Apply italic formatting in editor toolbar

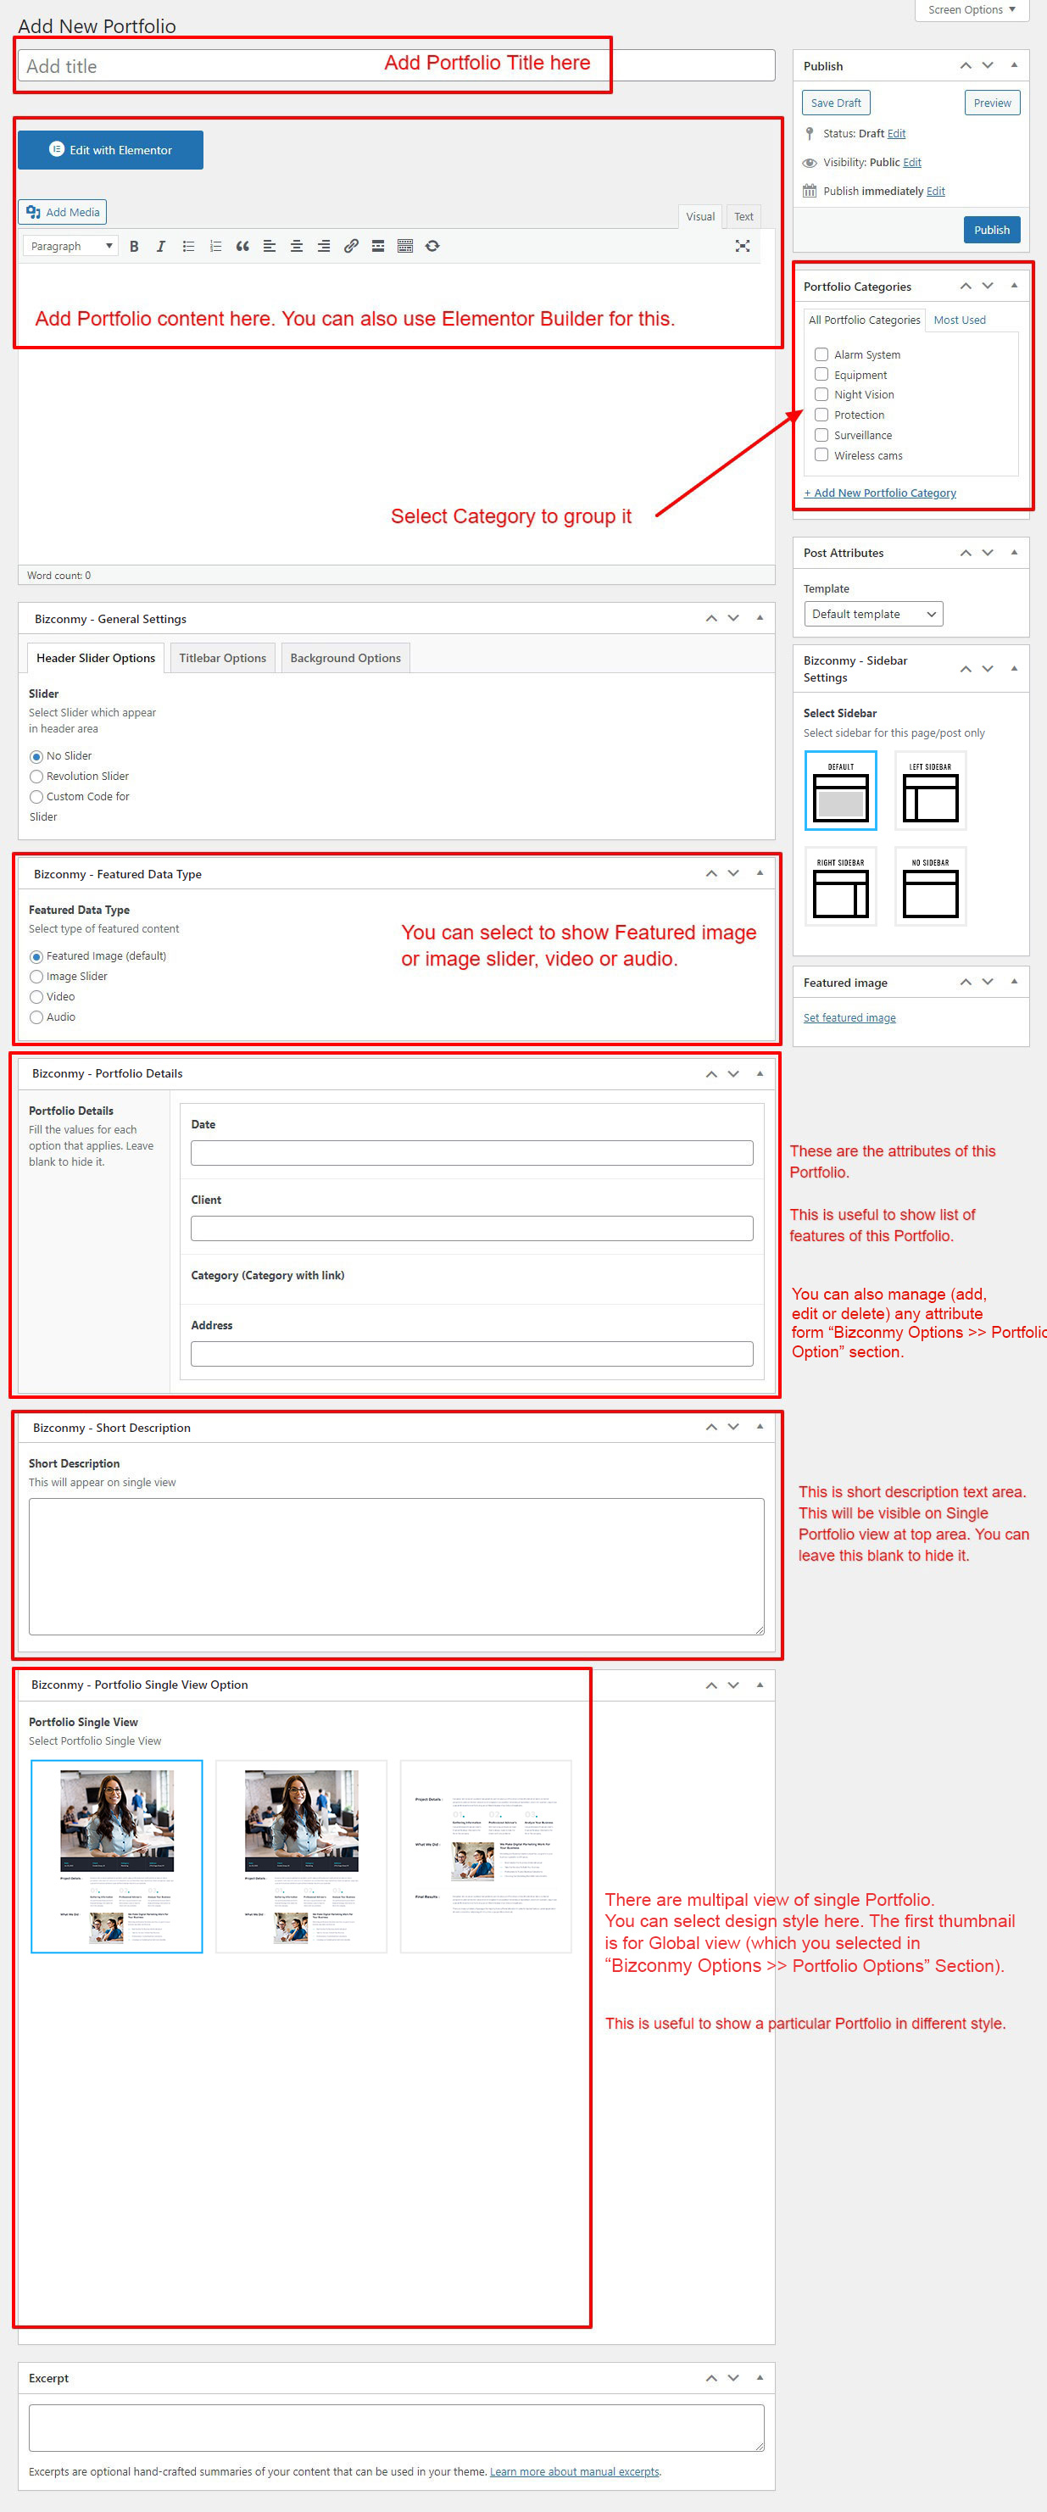tap(161, 247)
